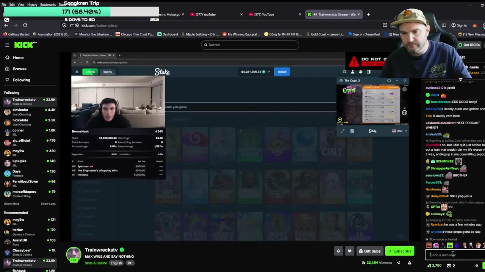Screen dimensions: 485x272
Task: Click chatter name UniqueShot in chat
Action: coord(440,196)
